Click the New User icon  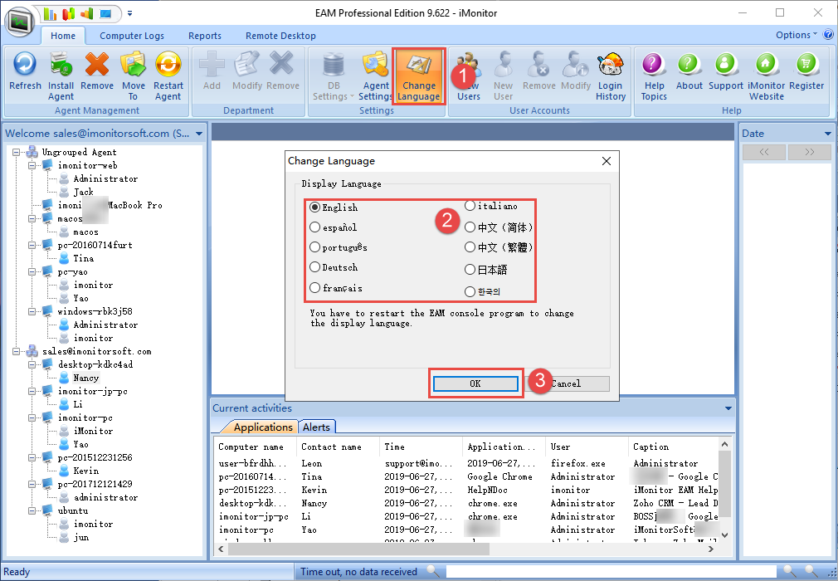pos(503,65)
